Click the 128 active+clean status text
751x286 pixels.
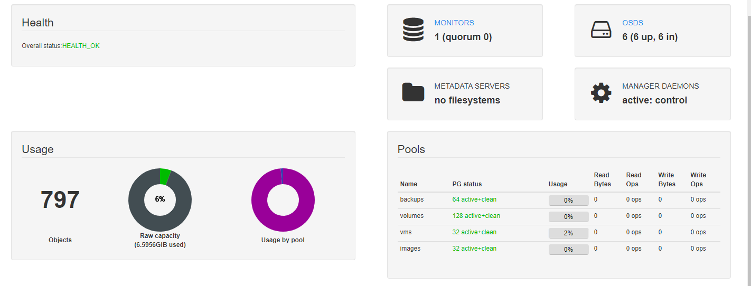(476, 216)
